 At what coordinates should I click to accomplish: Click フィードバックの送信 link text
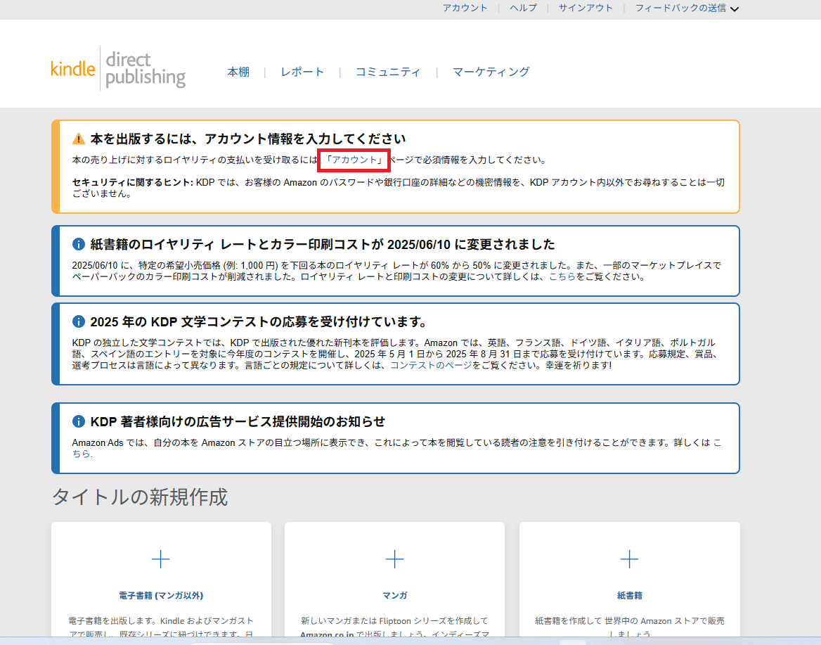tap(680, 8)
